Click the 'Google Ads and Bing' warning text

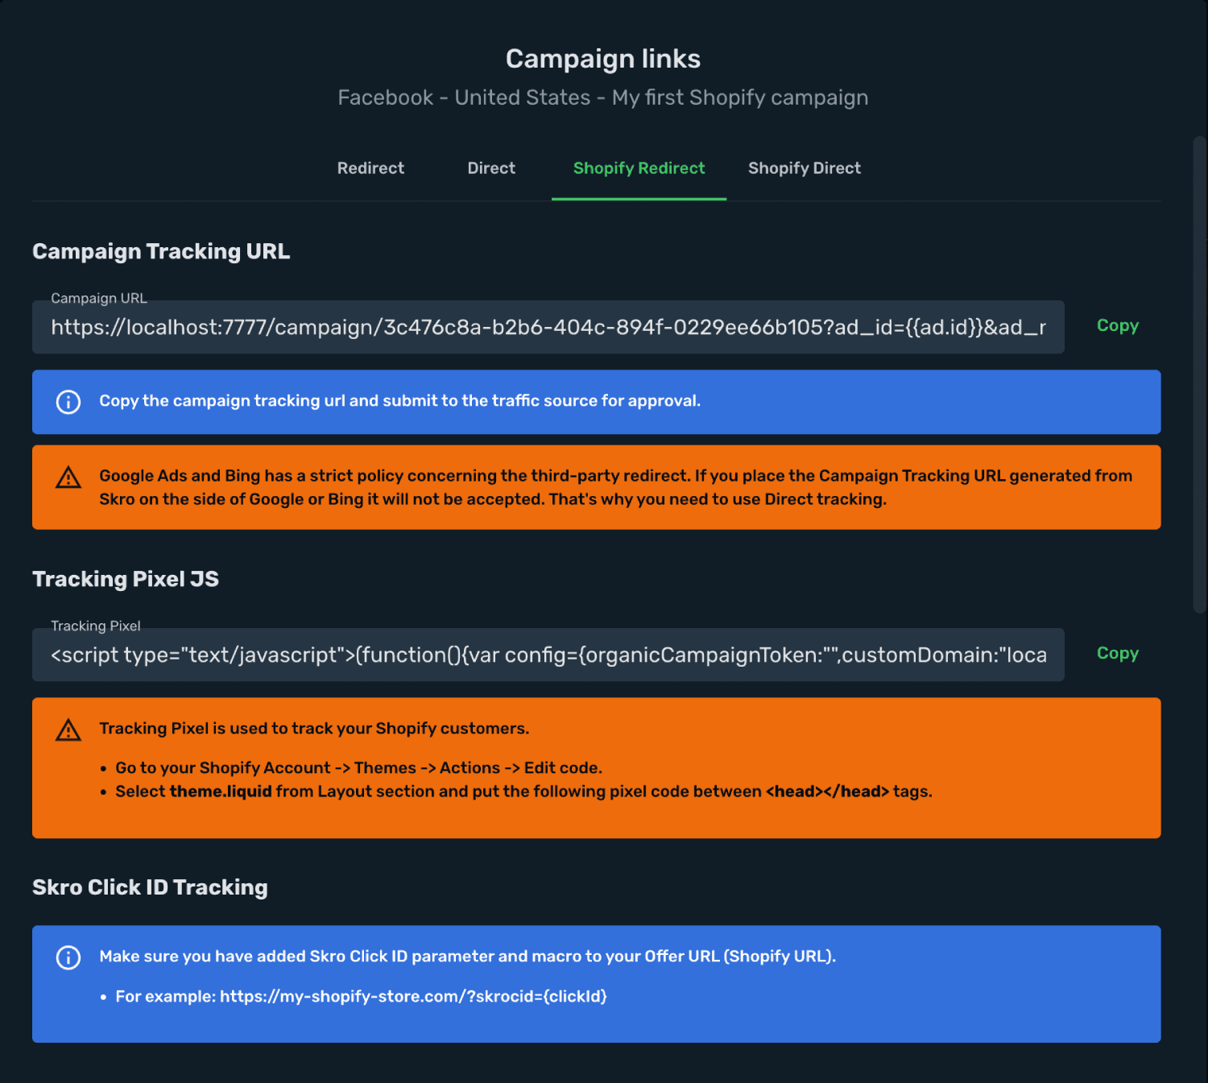pyautogui.click(x=616, y=487)
